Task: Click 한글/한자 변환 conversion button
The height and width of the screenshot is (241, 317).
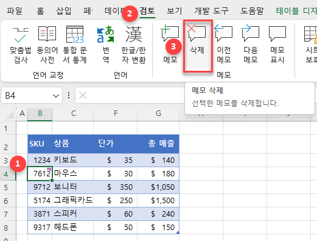Action: click(x=134, y=45)
